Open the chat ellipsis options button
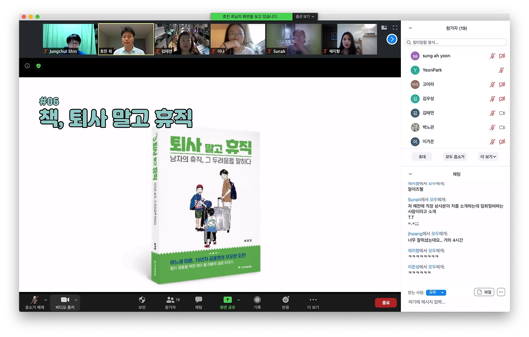 pyautogui.click(x=501, y=292)
